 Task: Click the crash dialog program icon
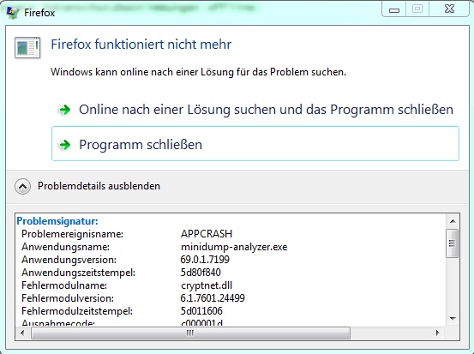(27, 48)
